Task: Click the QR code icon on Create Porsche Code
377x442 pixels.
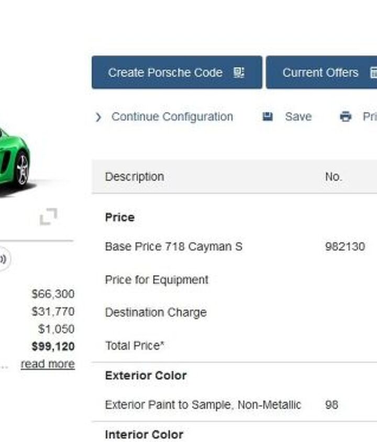Action: 239,73
